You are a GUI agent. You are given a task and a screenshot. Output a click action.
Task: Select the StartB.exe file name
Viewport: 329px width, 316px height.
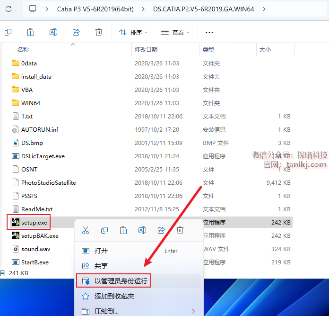tap(35, 262)
